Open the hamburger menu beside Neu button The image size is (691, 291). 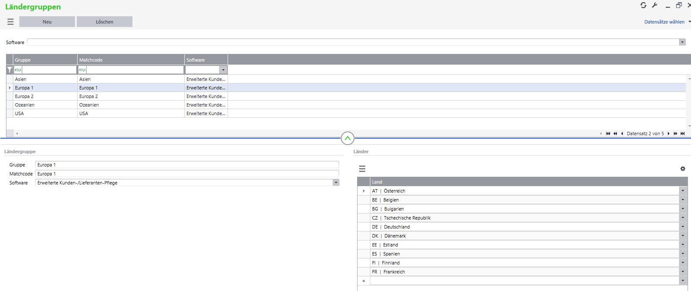click(x=10, y=22)
